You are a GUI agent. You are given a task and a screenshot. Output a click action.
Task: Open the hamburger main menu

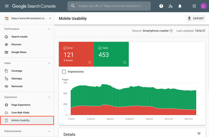coord(7,6)
